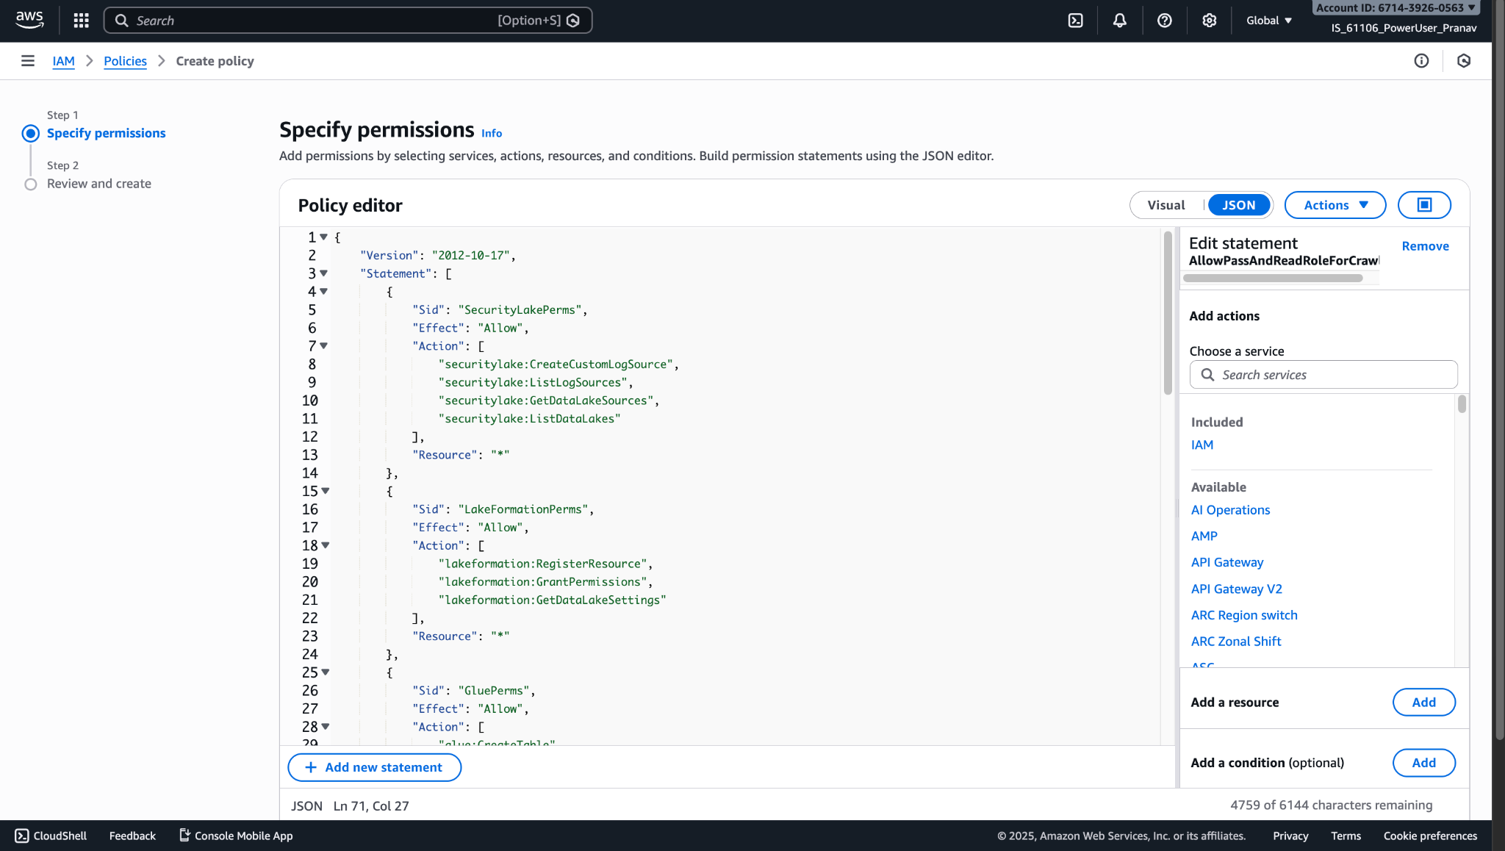The height and width of the screenshot is (851, 1505).
Task: Collapse the Action fold at line 28
Action: [x=325, y=727]
